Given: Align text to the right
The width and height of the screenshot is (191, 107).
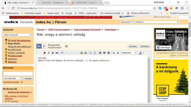Looking at the screenshot, I should click(x=108, y=53).
